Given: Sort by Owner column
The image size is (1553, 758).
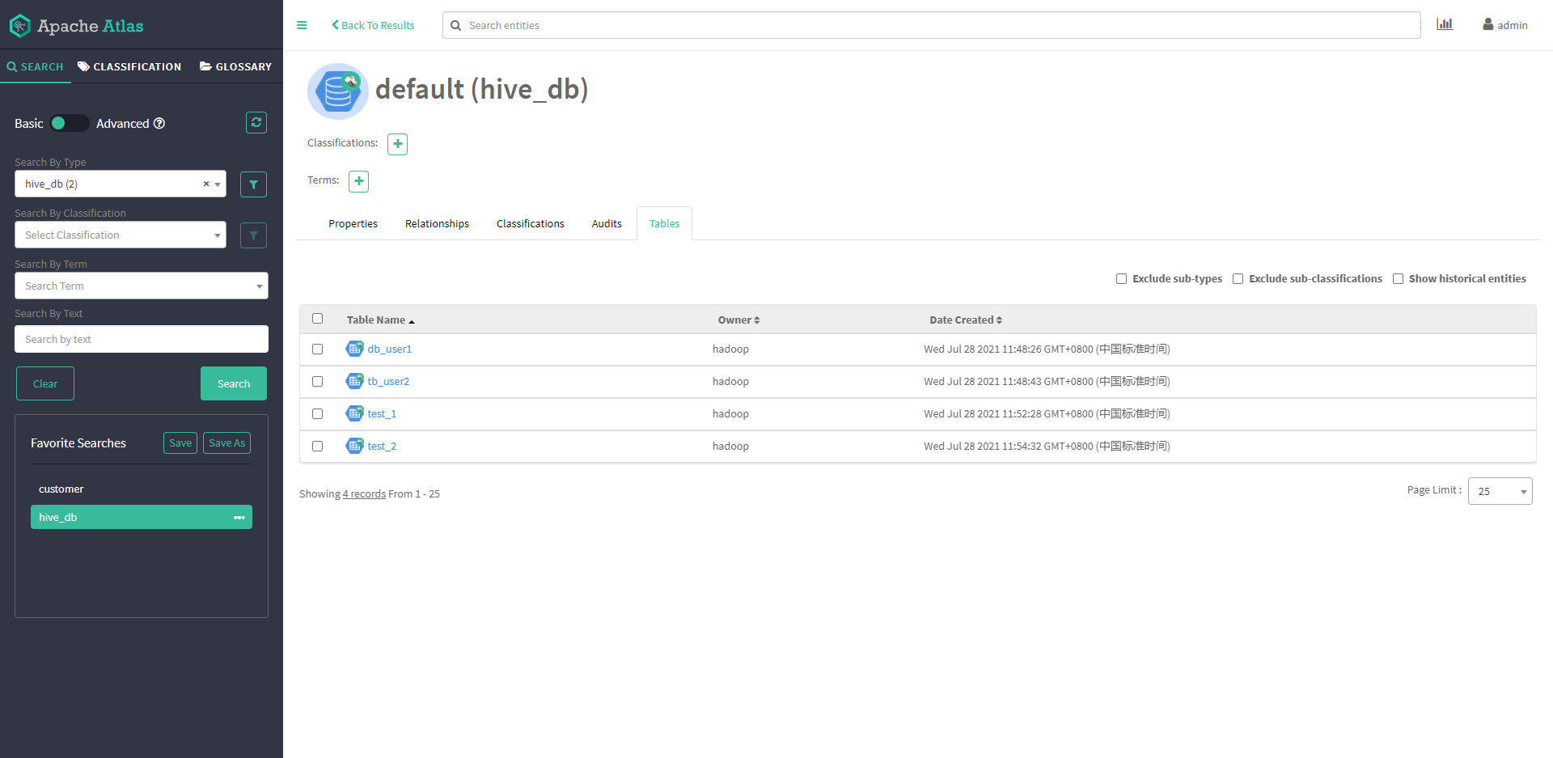Looking at the screenshot, I should pyautogui.click(x=738, y=320).
